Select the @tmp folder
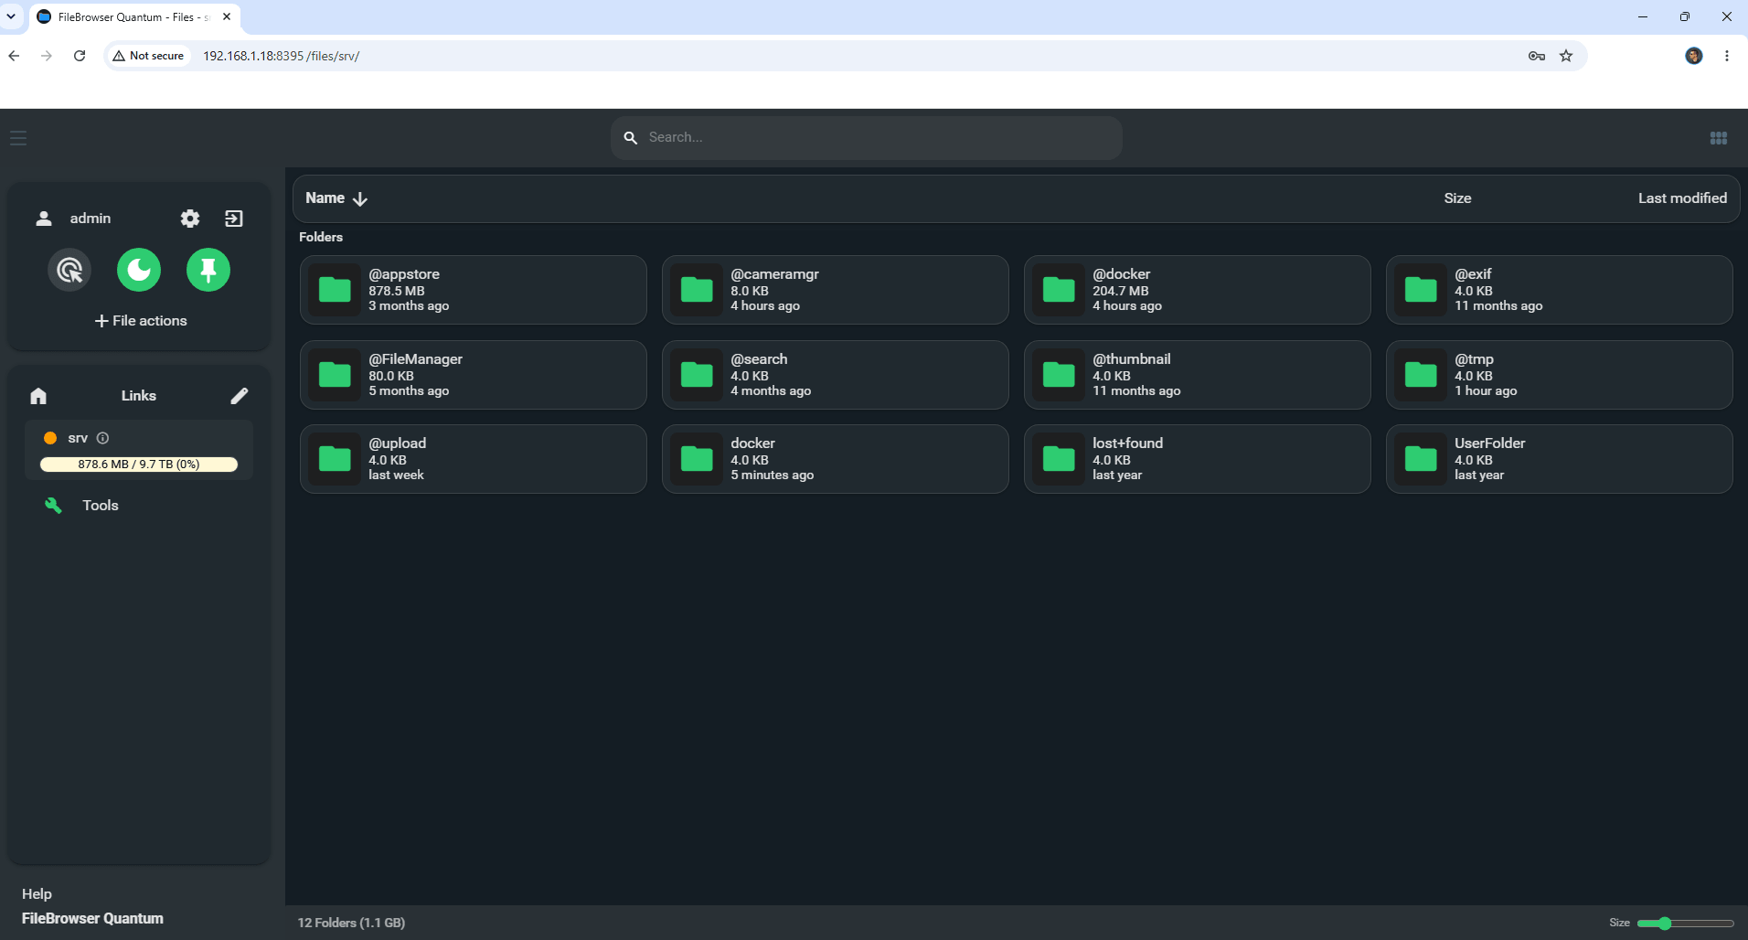The height and width of the screenshot is (940, 1748). (1560, 375)
